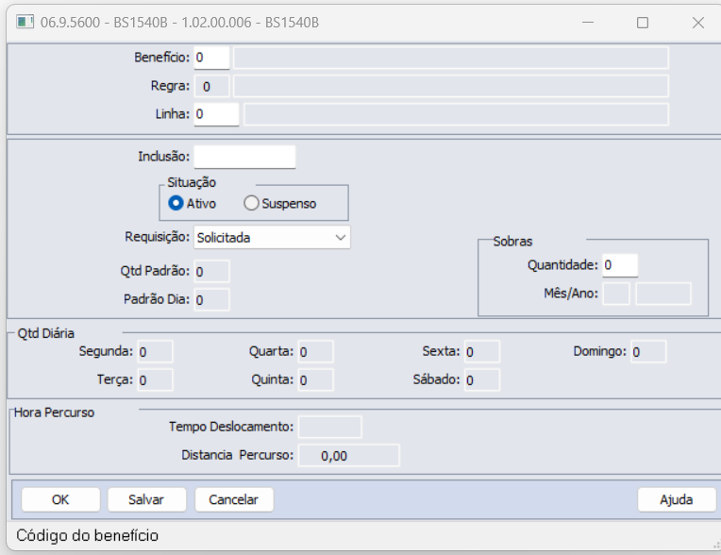Click the Segunda quantity field
Viewport: 721px width, 555px height.
click(x=155, y=352)
